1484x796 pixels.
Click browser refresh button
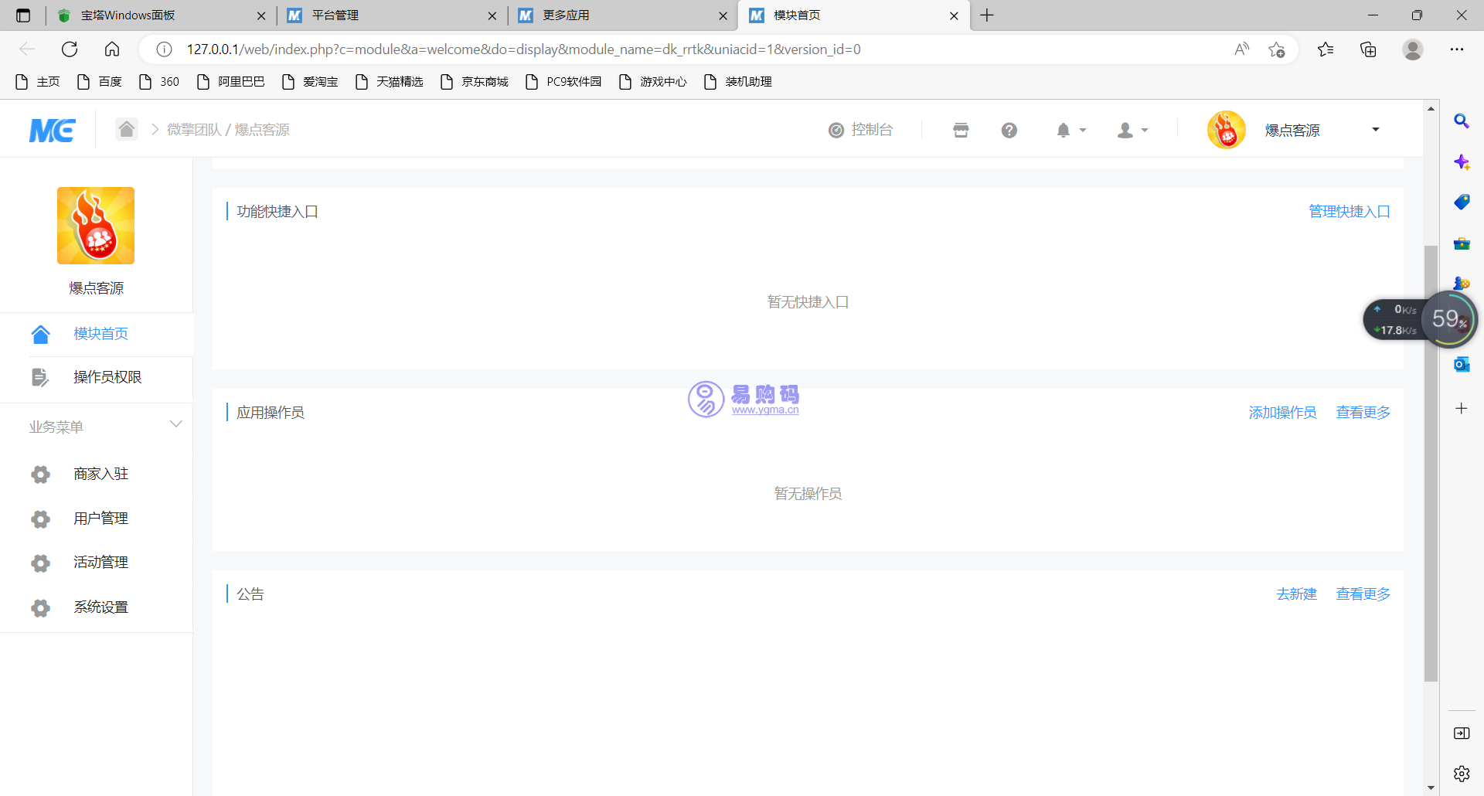pyautogui.click(x=70, y=49)
